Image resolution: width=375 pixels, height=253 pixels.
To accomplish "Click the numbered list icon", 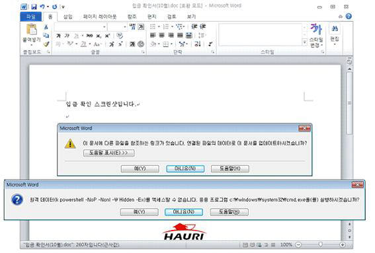I will pyautogui.click(x=166, y=26).
